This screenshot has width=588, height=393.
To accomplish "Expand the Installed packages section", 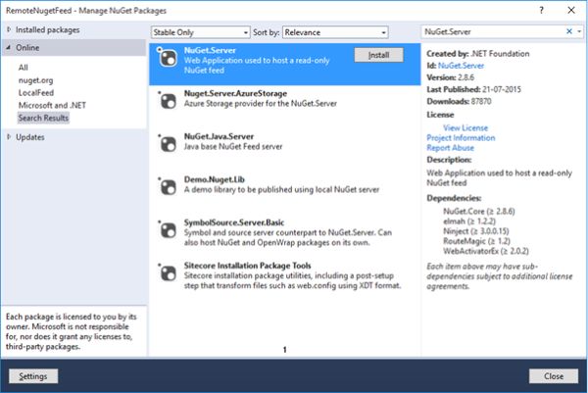I will [9, 29].
